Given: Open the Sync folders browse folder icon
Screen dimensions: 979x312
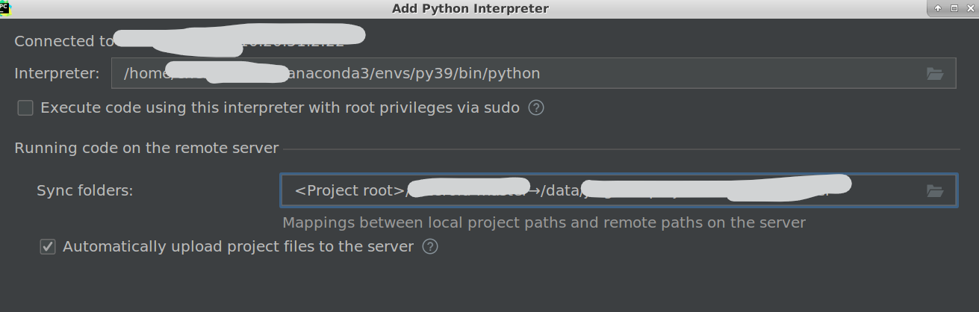Looking at the screenshot, I should click(x=935, y=191).
